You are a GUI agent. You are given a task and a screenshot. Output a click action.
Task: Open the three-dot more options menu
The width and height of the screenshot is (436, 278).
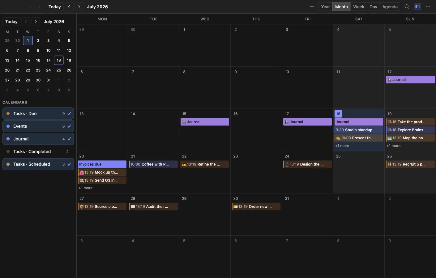[428, 7]
